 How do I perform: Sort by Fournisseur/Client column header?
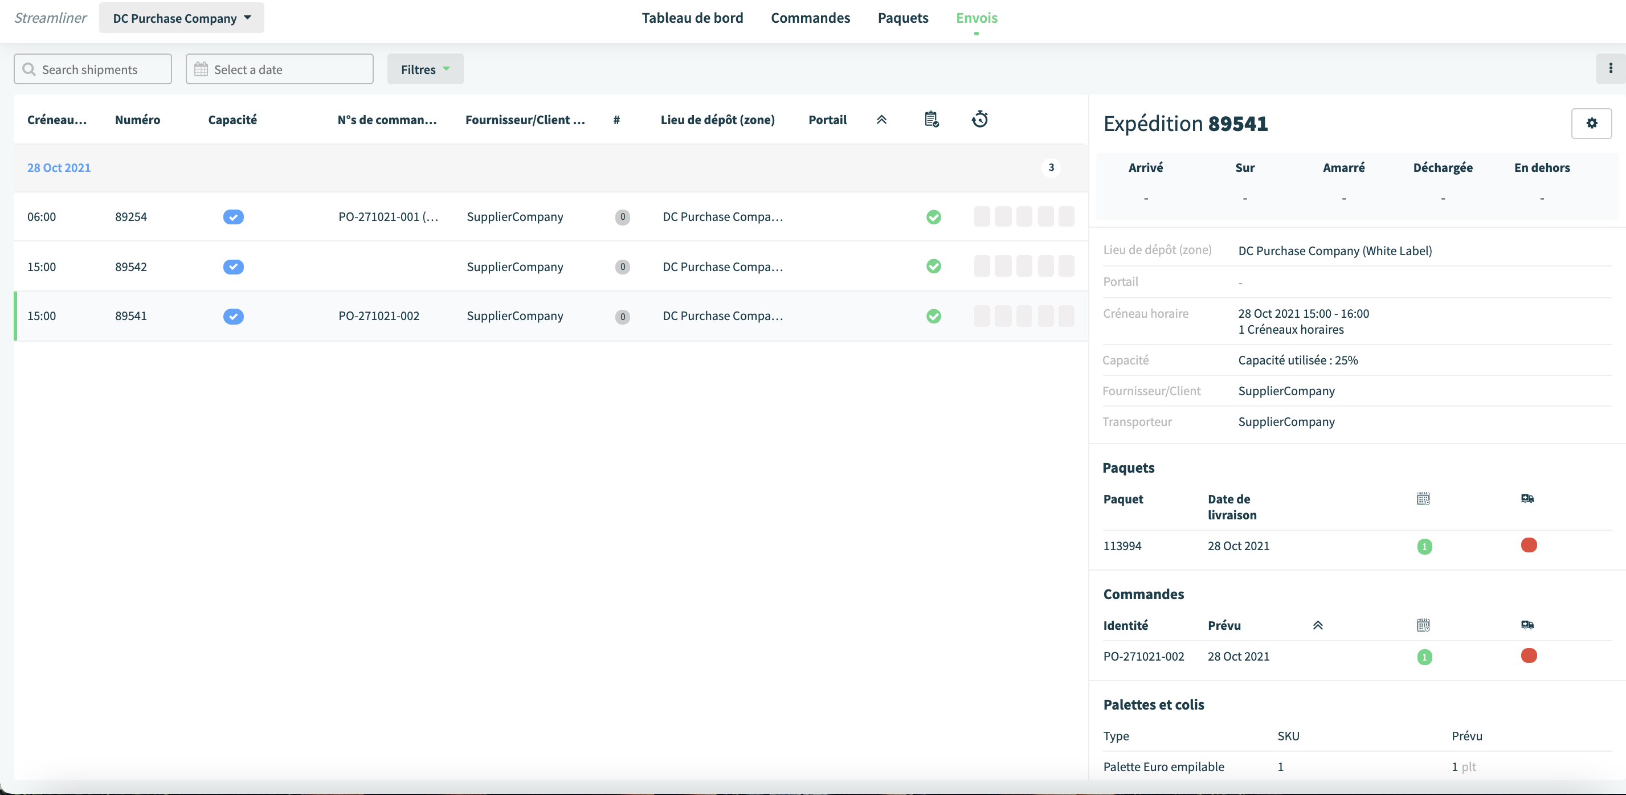pyautogui.click(x=525, y=119)
